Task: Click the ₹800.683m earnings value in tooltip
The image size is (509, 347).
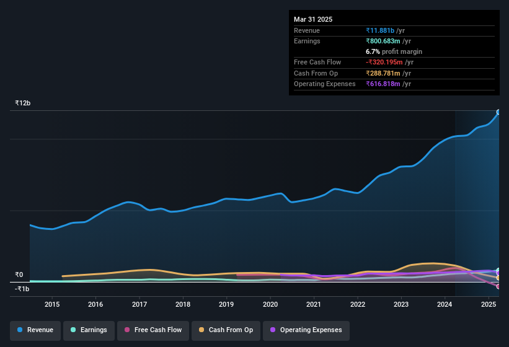Action: pyautogui.click(x=383, y=41)
